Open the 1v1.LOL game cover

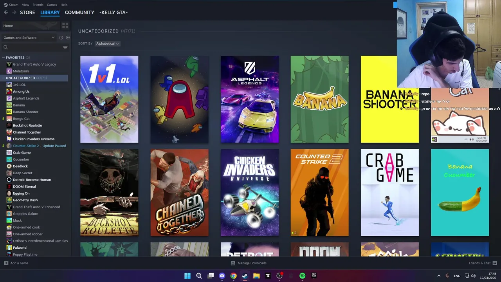click(x=109, y=99)
